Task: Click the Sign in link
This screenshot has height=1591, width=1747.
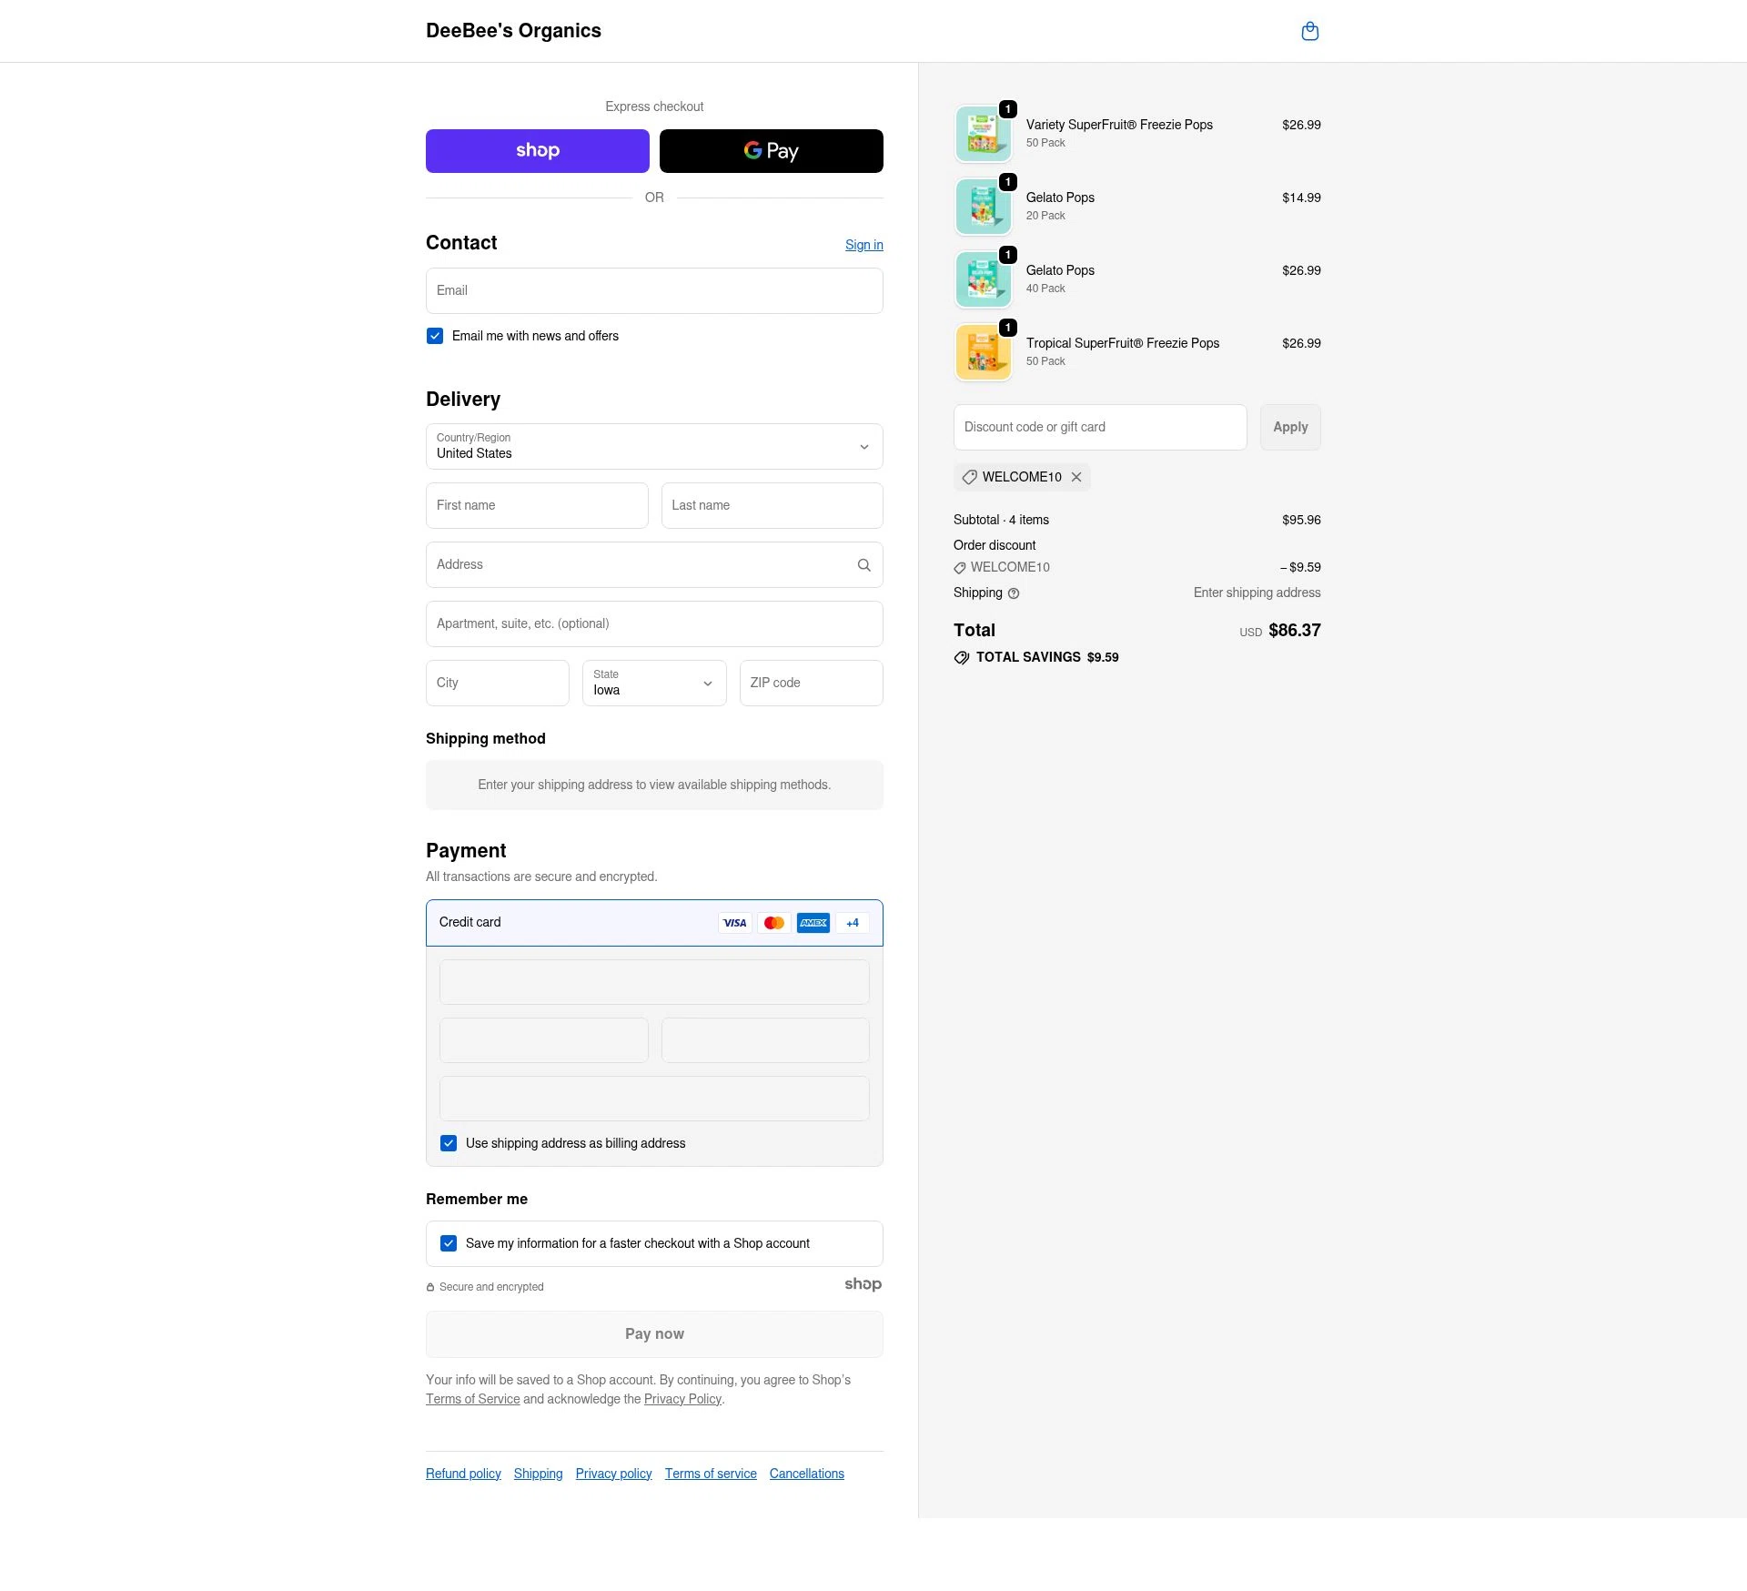Action: tap(863, 245)
